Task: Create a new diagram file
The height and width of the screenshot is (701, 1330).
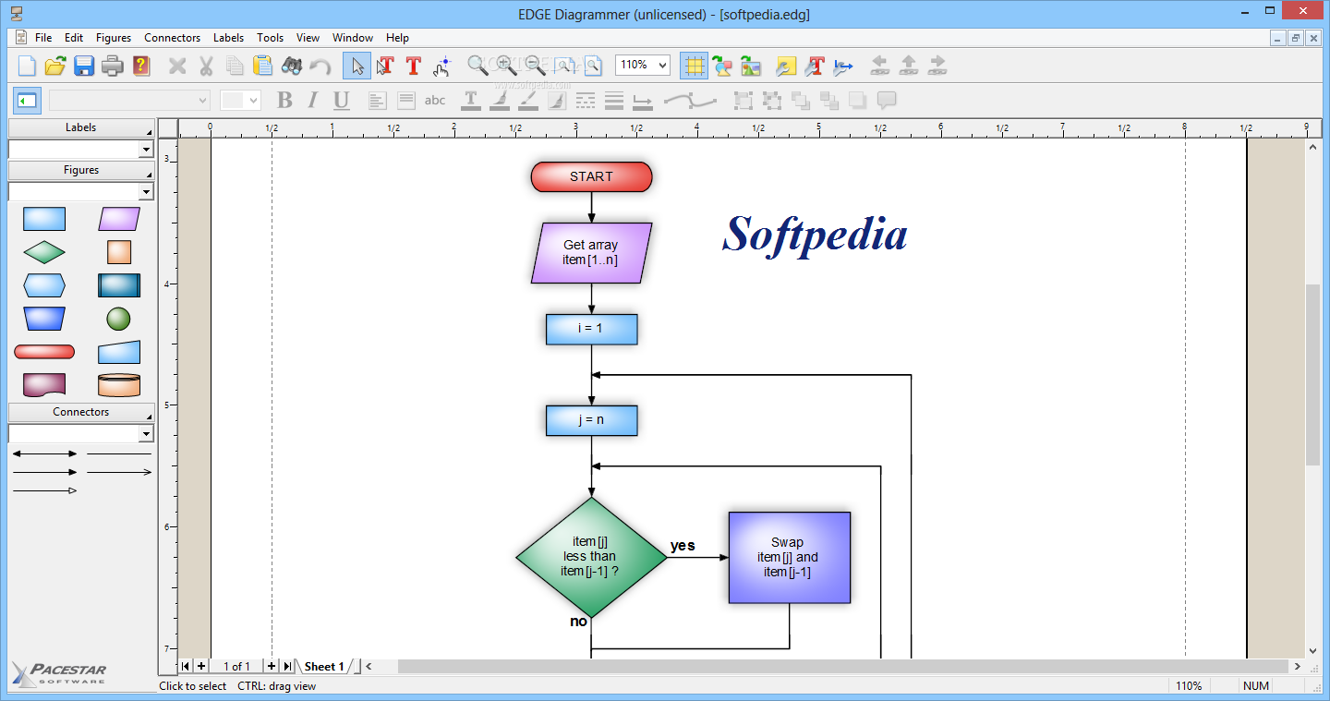Action: pyautogui.click(x=27, y=66)
